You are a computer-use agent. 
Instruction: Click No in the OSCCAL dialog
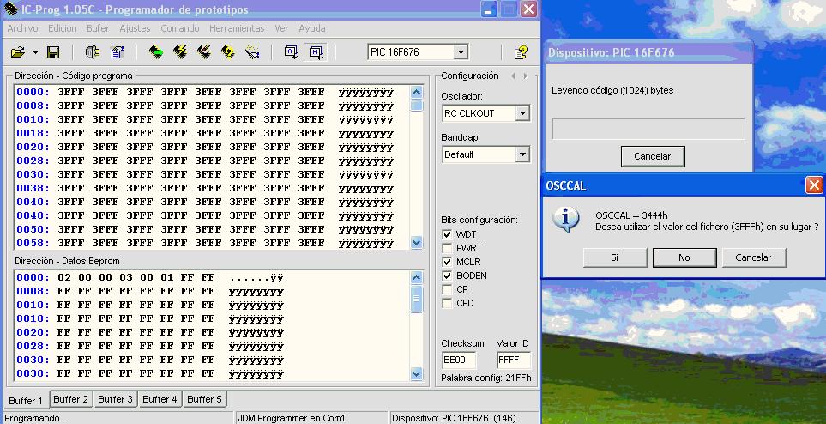tap(684, 257)
